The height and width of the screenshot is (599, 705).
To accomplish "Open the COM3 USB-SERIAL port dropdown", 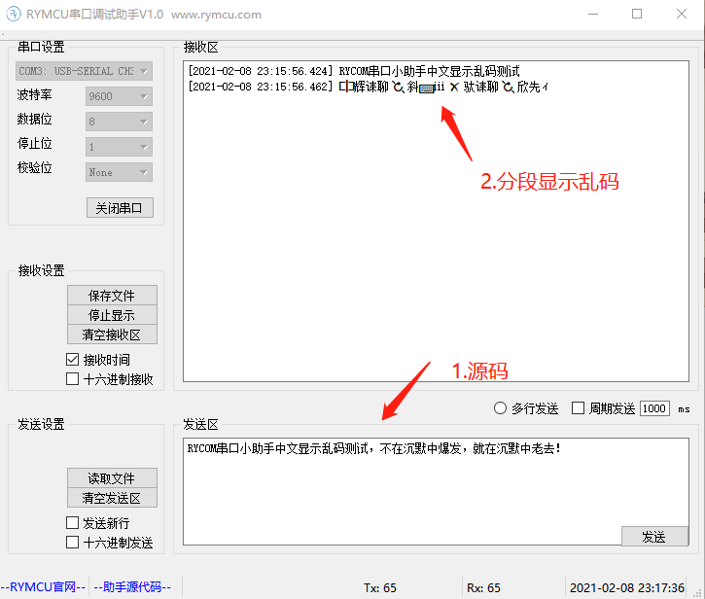I will (x=84, y=71).
